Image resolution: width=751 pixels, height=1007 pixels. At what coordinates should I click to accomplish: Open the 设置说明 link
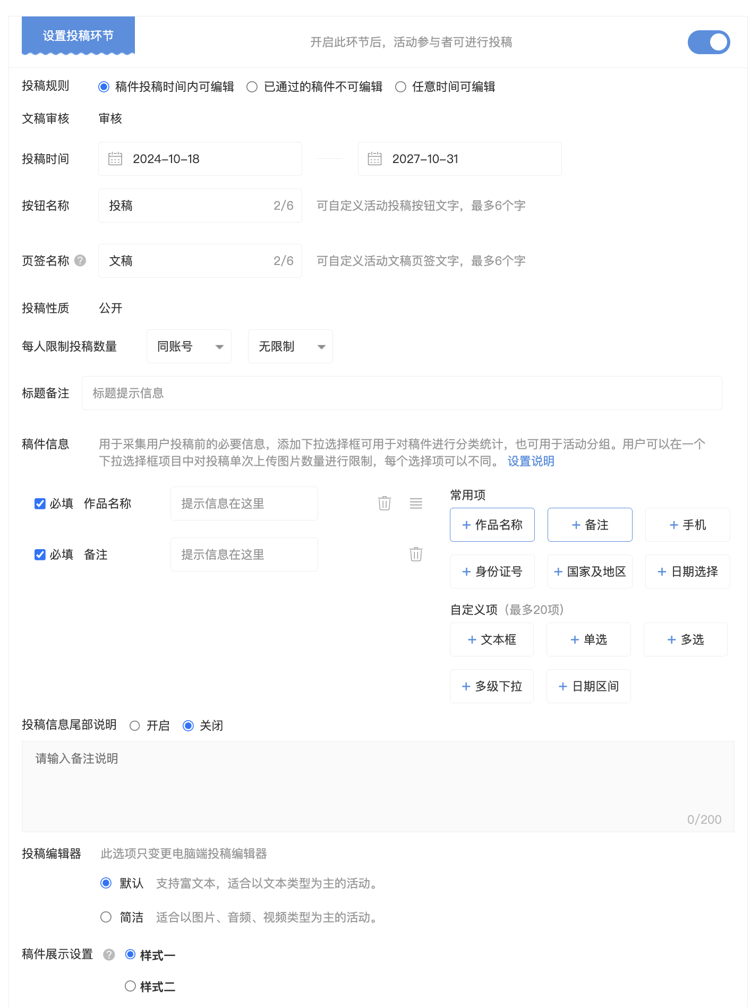point(531,461)
